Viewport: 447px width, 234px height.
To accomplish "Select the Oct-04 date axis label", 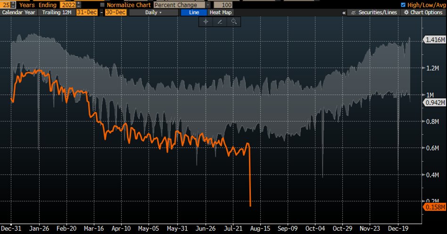I will point(315,228).
